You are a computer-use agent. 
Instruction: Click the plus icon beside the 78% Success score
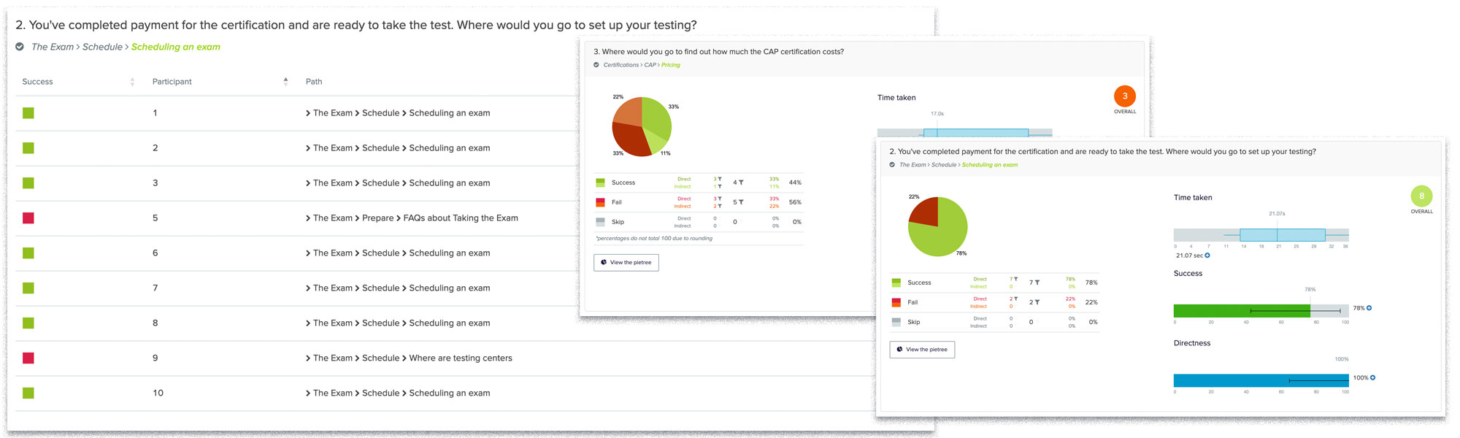[x=1369, y=307]
